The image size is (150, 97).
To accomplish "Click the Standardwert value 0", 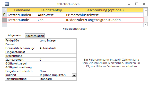I will (x=58, y=60).
